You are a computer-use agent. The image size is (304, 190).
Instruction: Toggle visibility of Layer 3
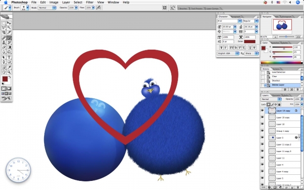[x=262, y=138]
